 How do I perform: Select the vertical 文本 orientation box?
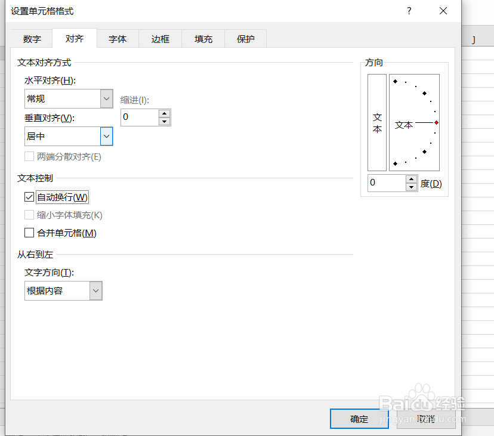[377, 122]
